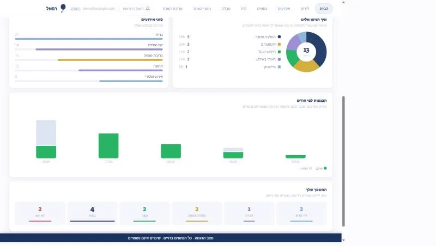This screenshot has width=436, height=246.
Task: Click the הפעל התראות enable notifications button
Action: (136, 9)
